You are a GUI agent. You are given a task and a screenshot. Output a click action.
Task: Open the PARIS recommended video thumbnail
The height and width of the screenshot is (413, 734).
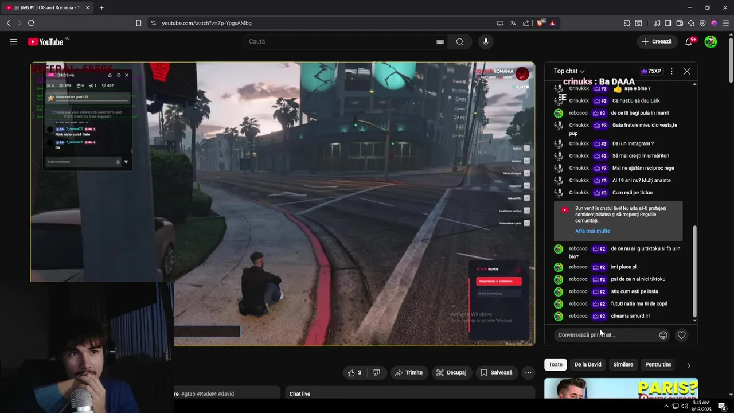pos(621,388)
